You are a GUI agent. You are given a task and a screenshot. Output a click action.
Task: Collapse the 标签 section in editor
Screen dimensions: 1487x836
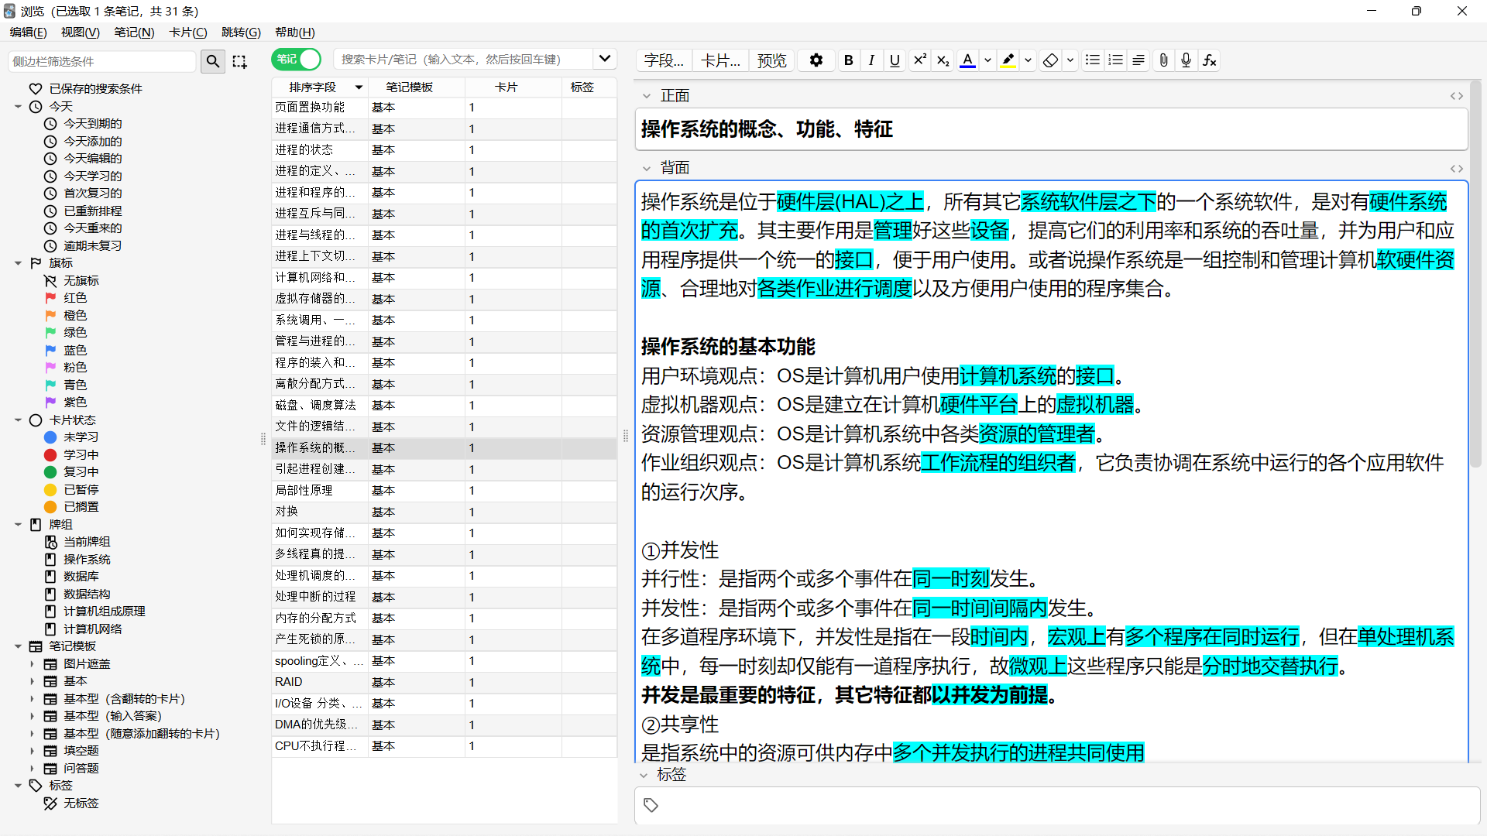coord(644,775)
